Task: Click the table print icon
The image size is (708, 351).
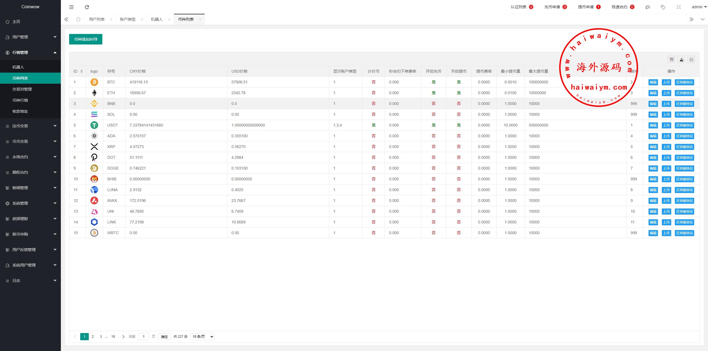Action: pos(691,60)
